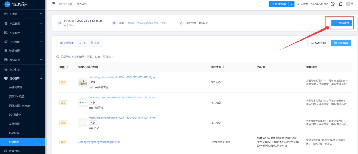Image resolution: width=358 pixels, height=154 pixels.
Task: Open the notification bell
Action: pos(340,4)
